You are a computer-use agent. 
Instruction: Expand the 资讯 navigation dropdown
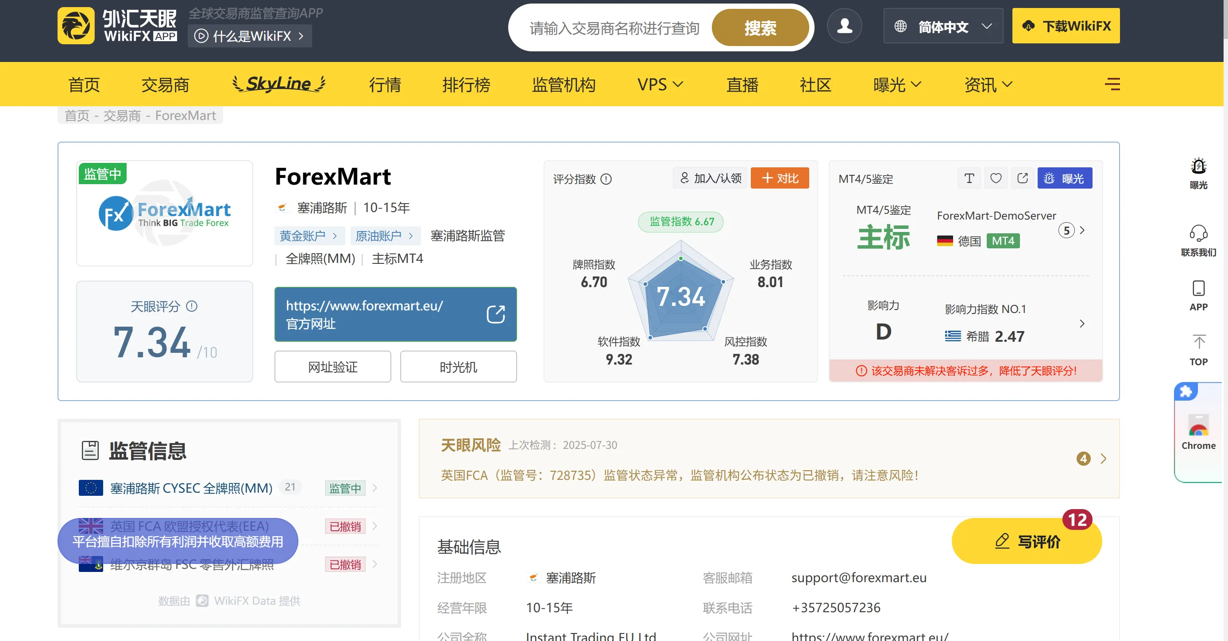(x=988, y=85)
